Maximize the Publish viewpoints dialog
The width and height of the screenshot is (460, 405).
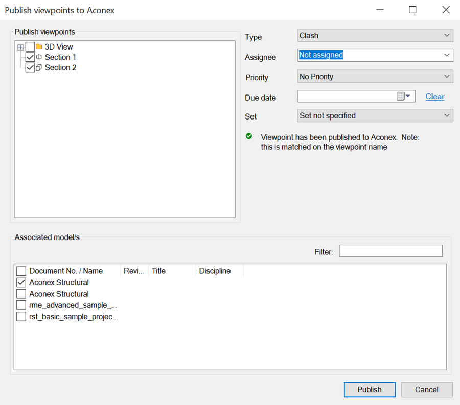pyautogui.click(x=412, y=10)
